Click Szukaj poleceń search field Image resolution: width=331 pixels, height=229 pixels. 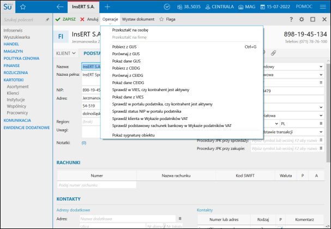(23, 20)
